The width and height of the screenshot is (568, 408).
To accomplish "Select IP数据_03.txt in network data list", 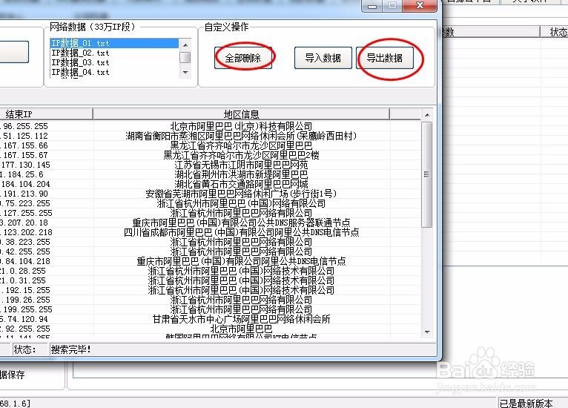I will [x=114, y=62].
